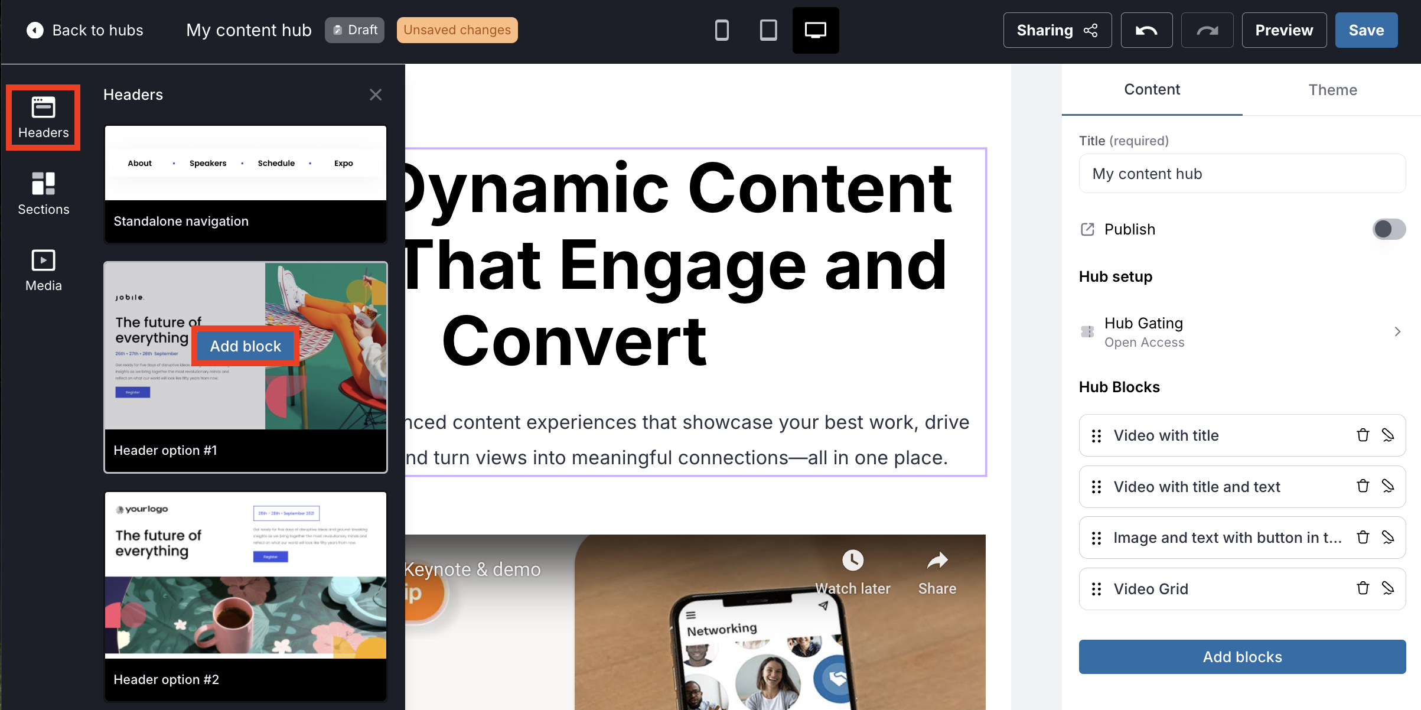Click the Preview button

point(1284,30)
